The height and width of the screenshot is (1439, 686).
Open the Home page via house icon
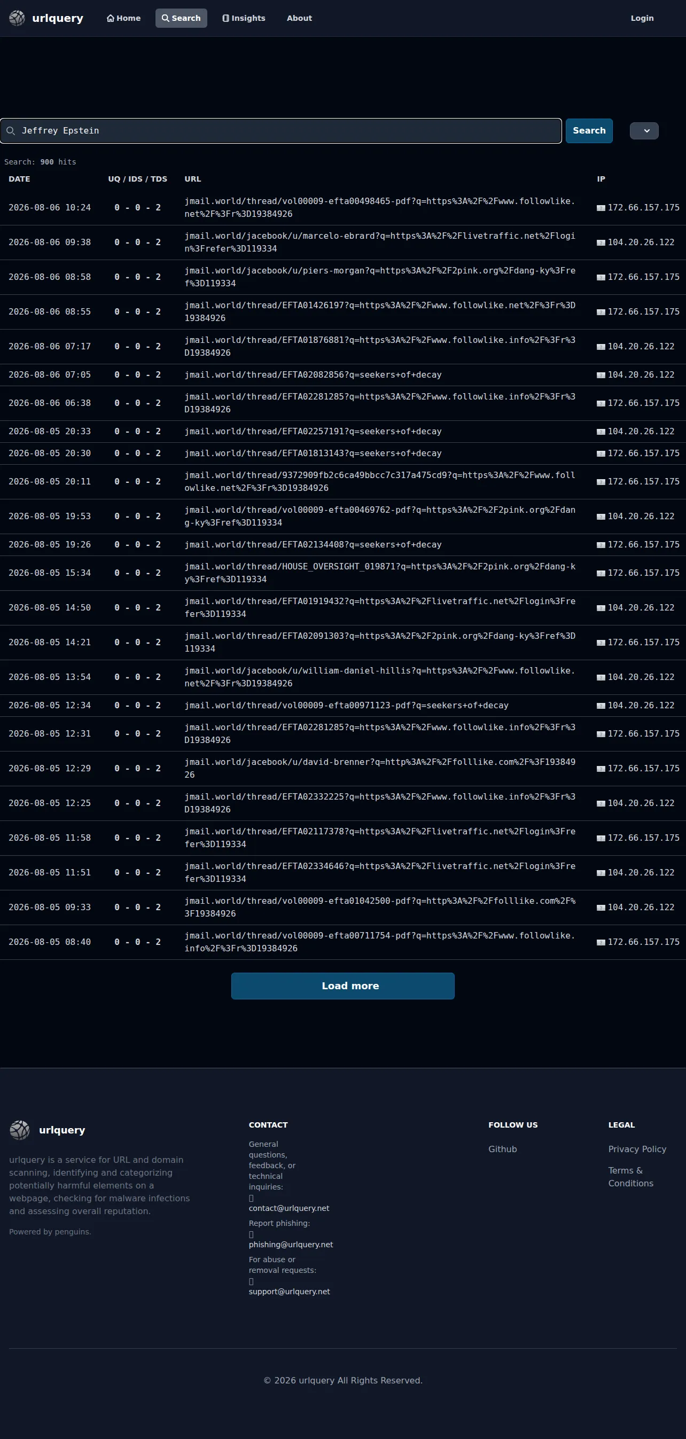coord(110,19)
